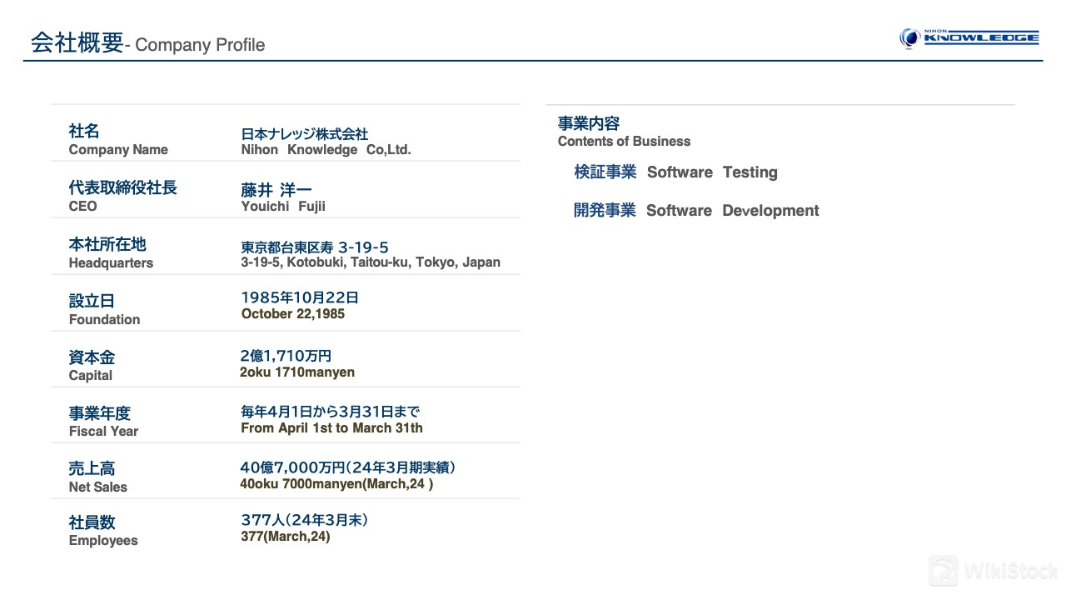Click the 40oku 7000manyen net sales value
This screenshot has height=600, width=1066.
(x=336, y=484)
